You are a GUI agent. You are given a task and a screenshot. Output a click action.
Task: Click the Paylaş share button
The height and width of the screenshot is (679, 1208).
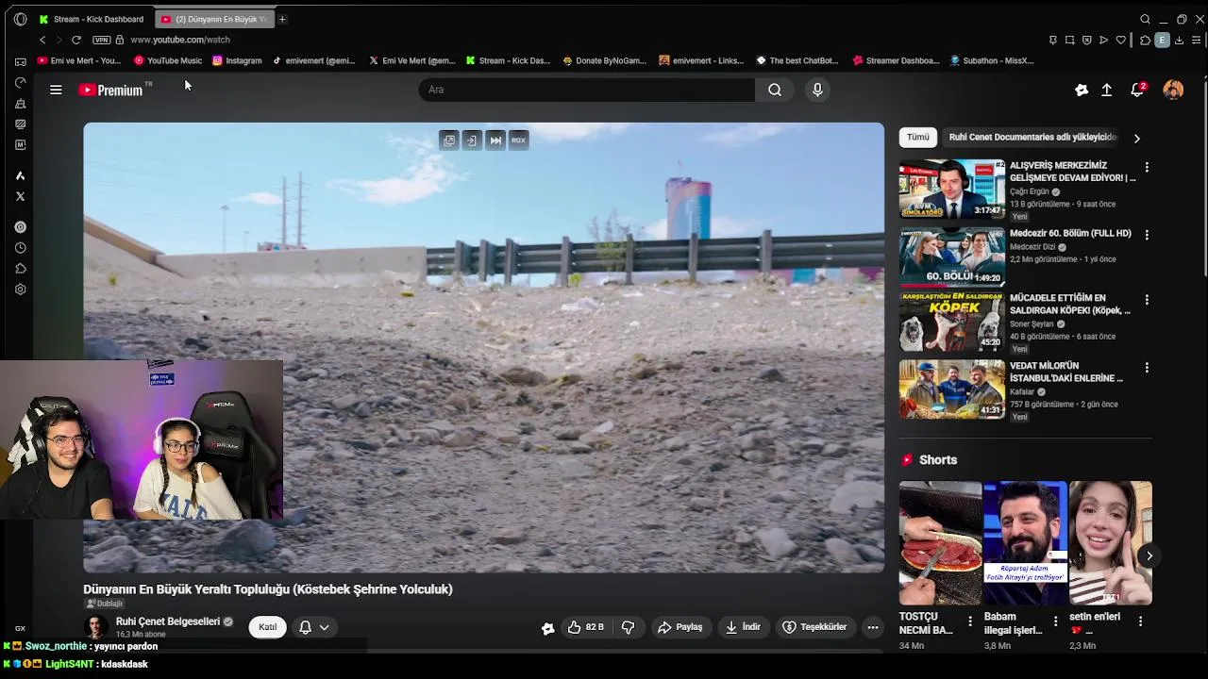(680, 627)
